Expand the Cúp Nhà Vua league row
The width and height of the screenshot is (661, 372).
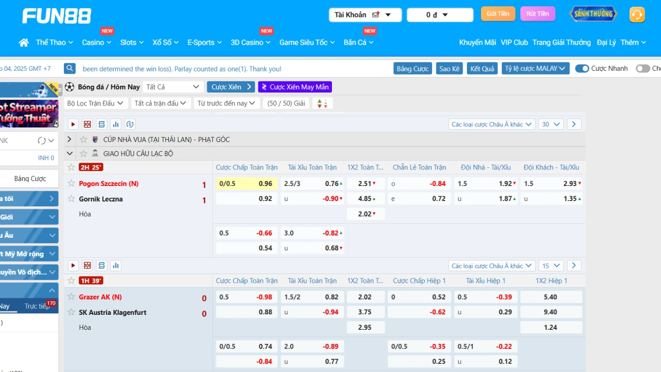69,139
